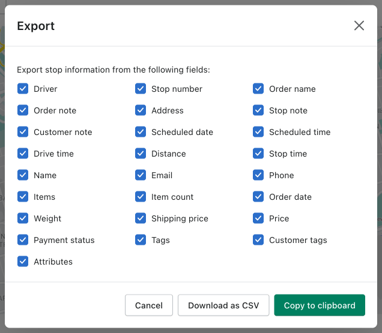Toggle the Drive time checkbox
The height and width of the screenshot is (333, 382).
23,154
